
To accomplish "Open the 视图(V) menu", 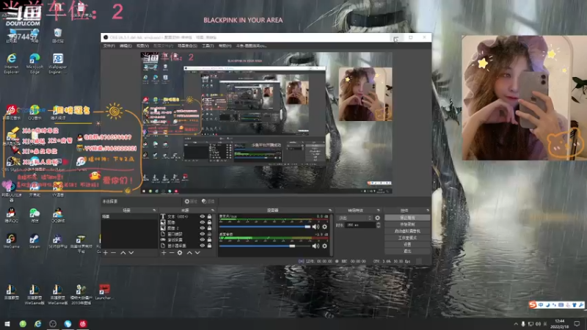I will pyautogui.click(x=142, y=45).
